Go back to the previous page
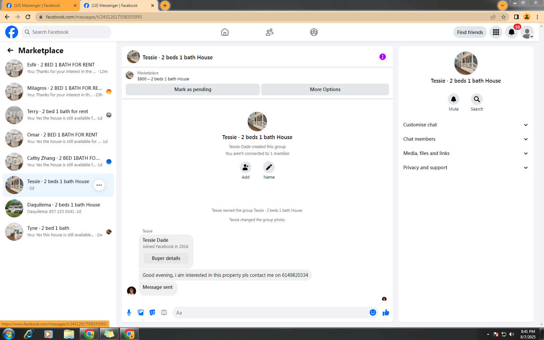The height and width of the screenshot is (340, 544). (x=7, y=17)
